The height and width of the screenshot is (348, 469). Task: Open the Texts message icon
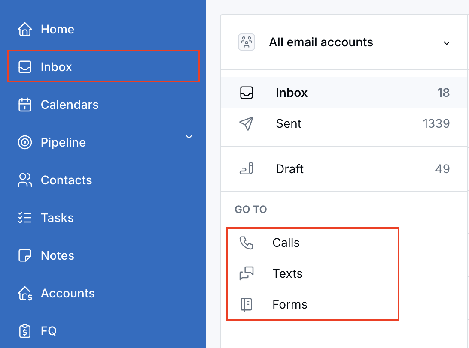[x=246, y=273]
